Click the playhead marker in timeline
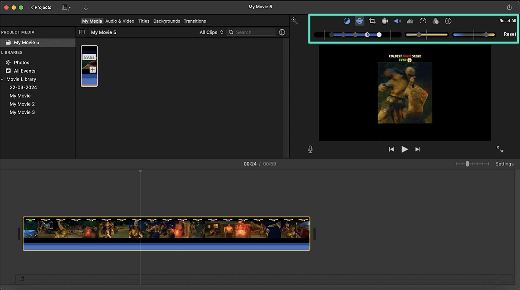Screen dimensions: 520x290 point(140,172)
